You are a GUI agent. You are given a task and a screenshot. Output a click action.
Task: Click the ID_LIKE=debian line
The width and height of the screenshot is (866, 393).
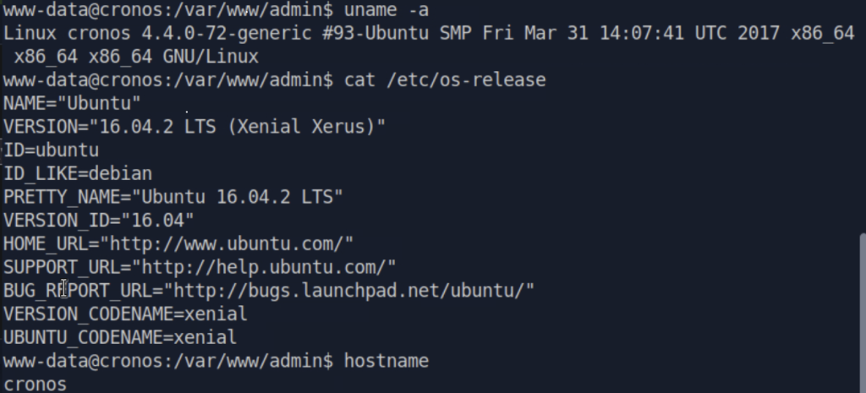tap(78, 174)
